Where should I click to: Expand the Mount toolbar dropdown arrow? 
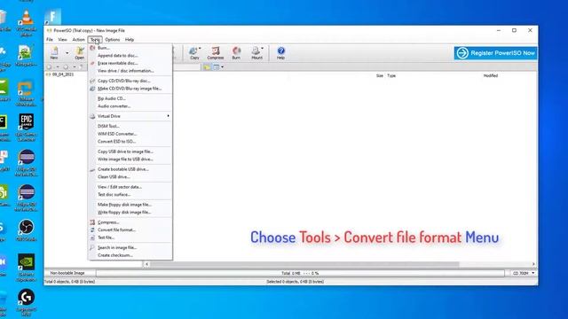[263, 48]
